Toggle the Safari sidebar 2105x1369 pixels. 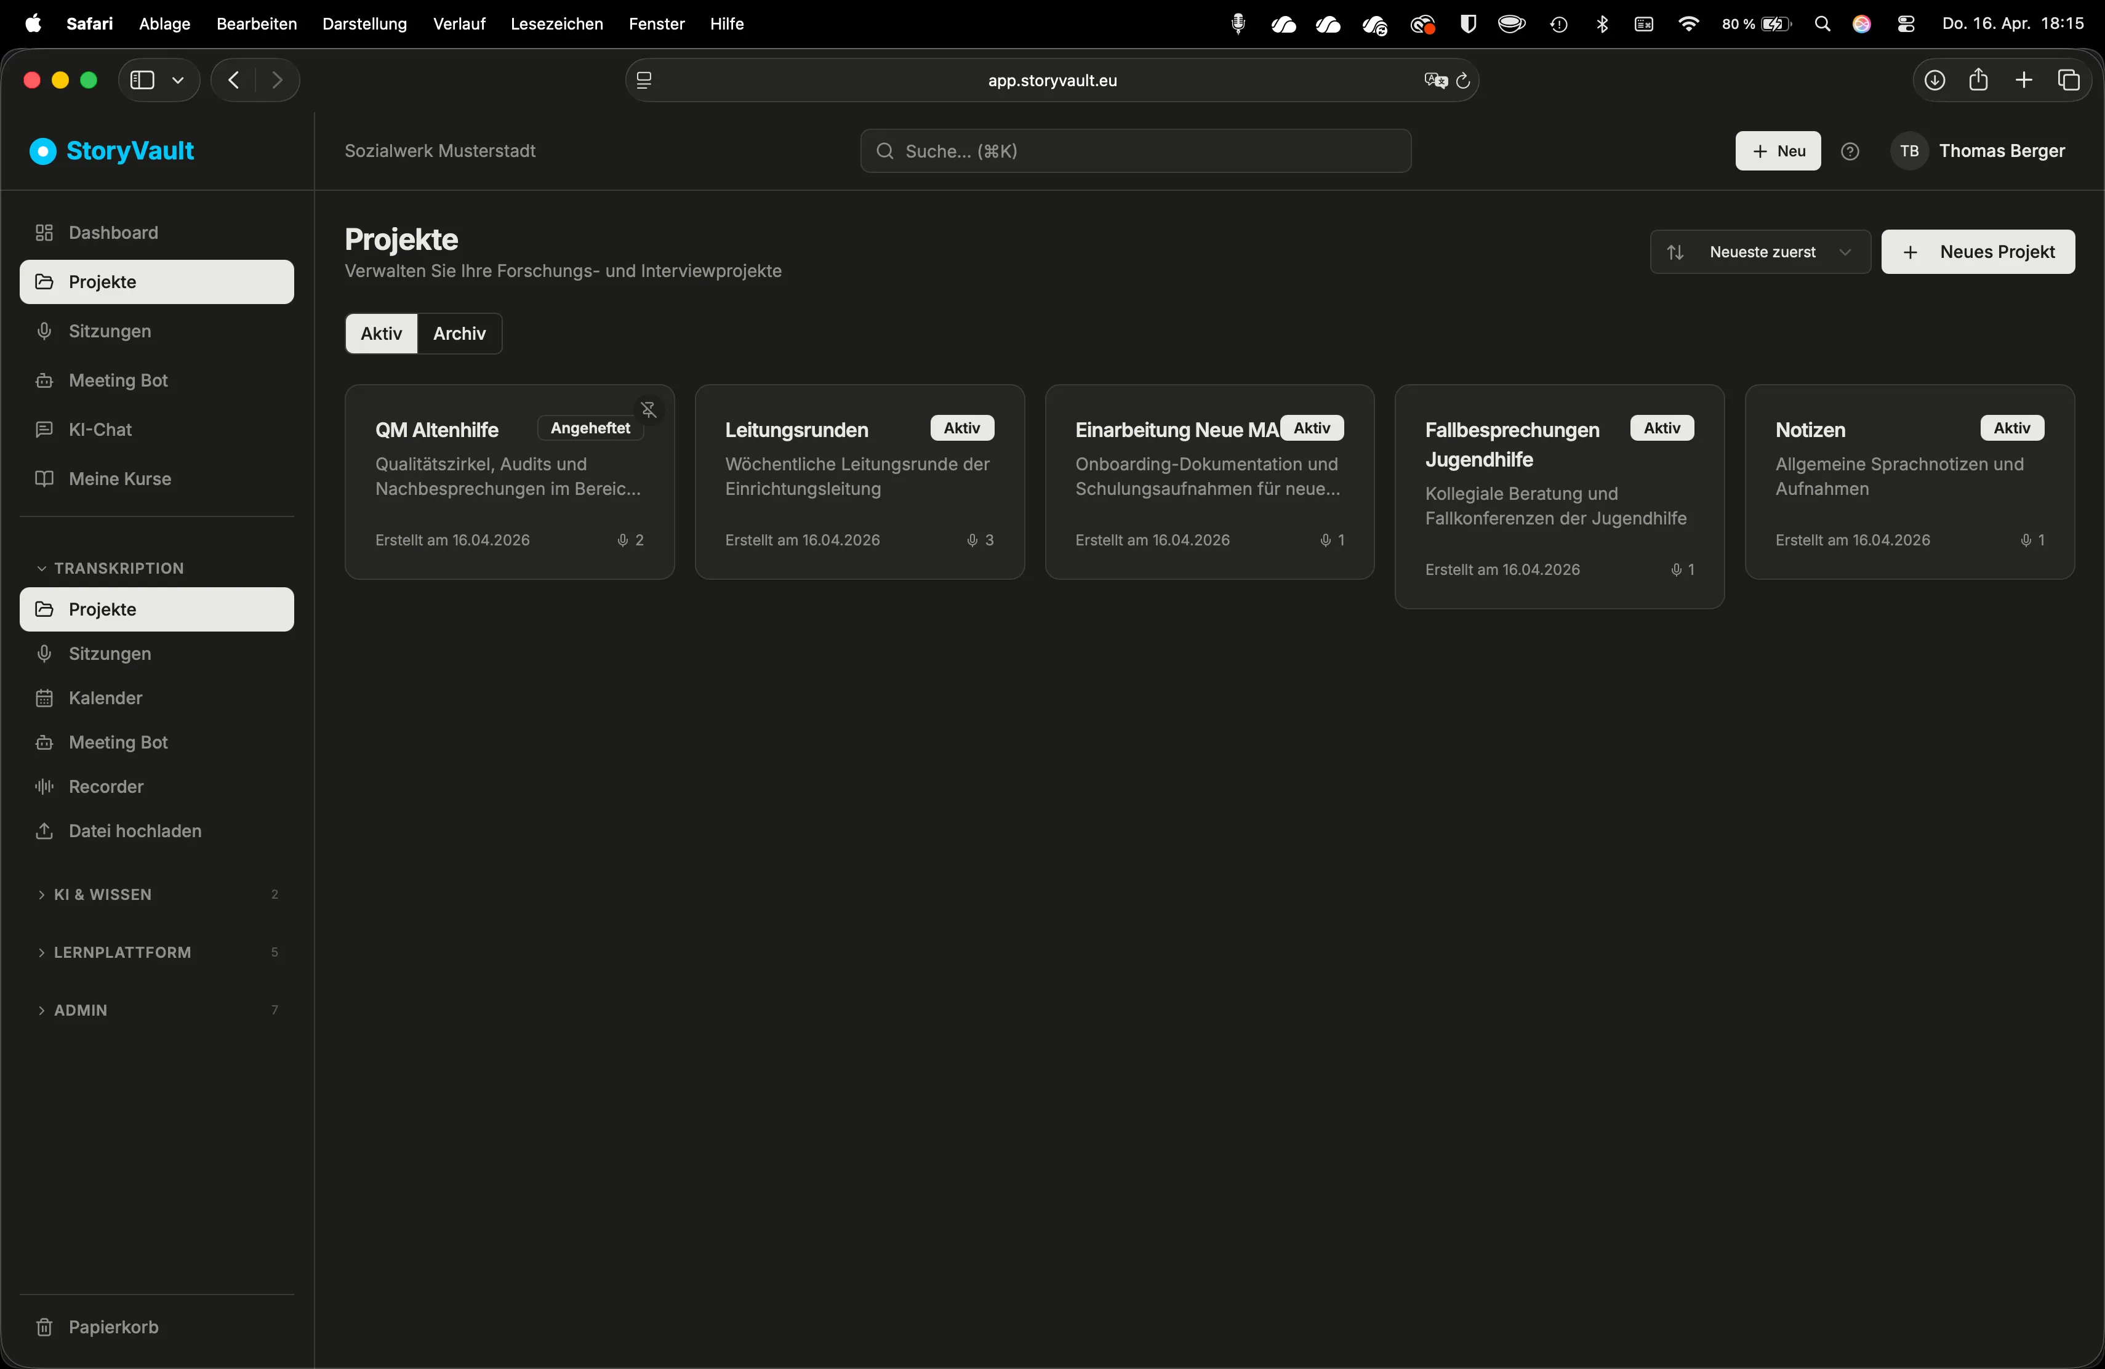click(x=142, y=81)
